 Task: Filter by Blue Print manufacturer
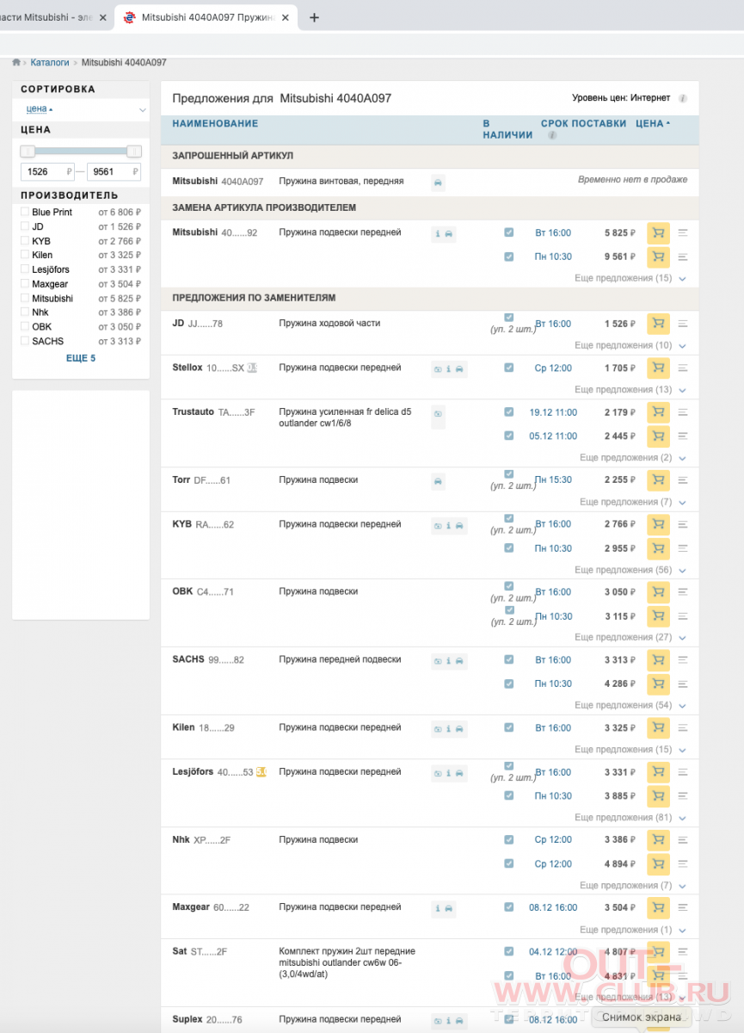pyautogui.click(x=25, y=212)
